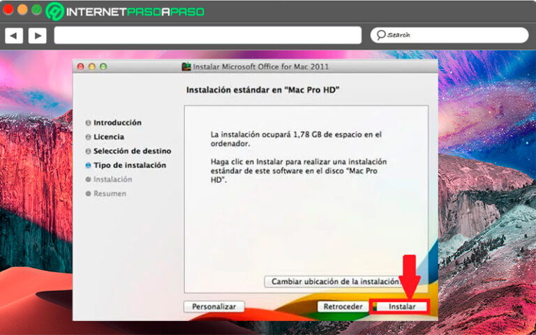Click the magnifier icon in Search field
This screenshot has height=335, width=536.
381,35
